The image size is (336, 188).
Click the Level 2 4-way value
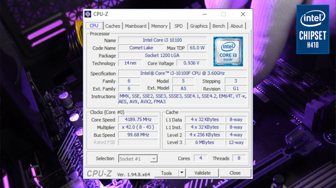pyautogui.click(x=236, y=135)
